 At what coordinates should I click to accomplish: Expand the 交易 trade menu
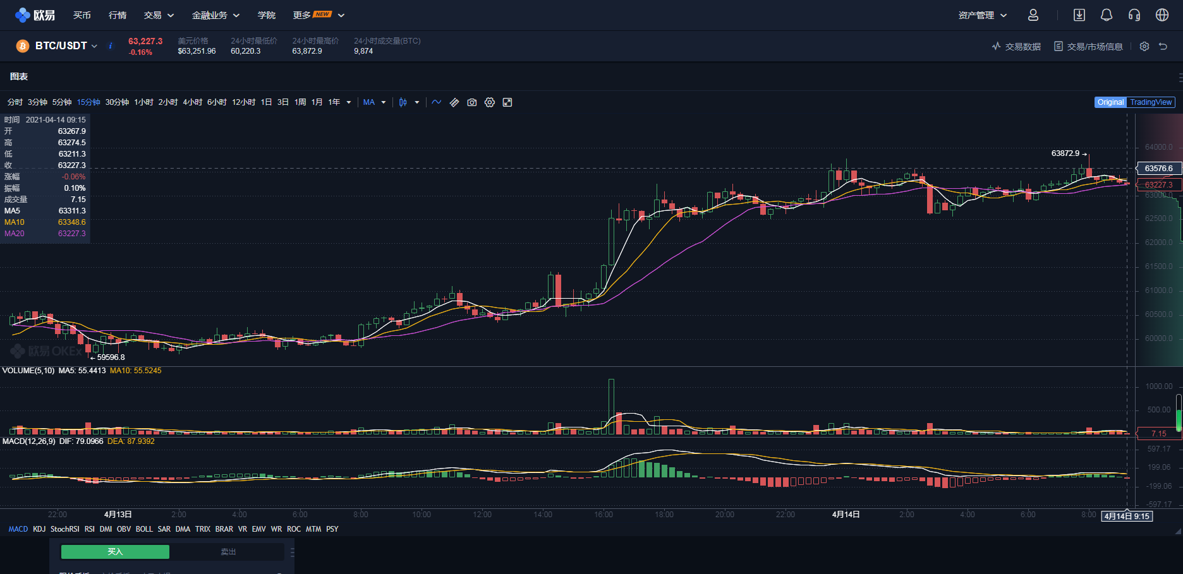click(159, 15)
